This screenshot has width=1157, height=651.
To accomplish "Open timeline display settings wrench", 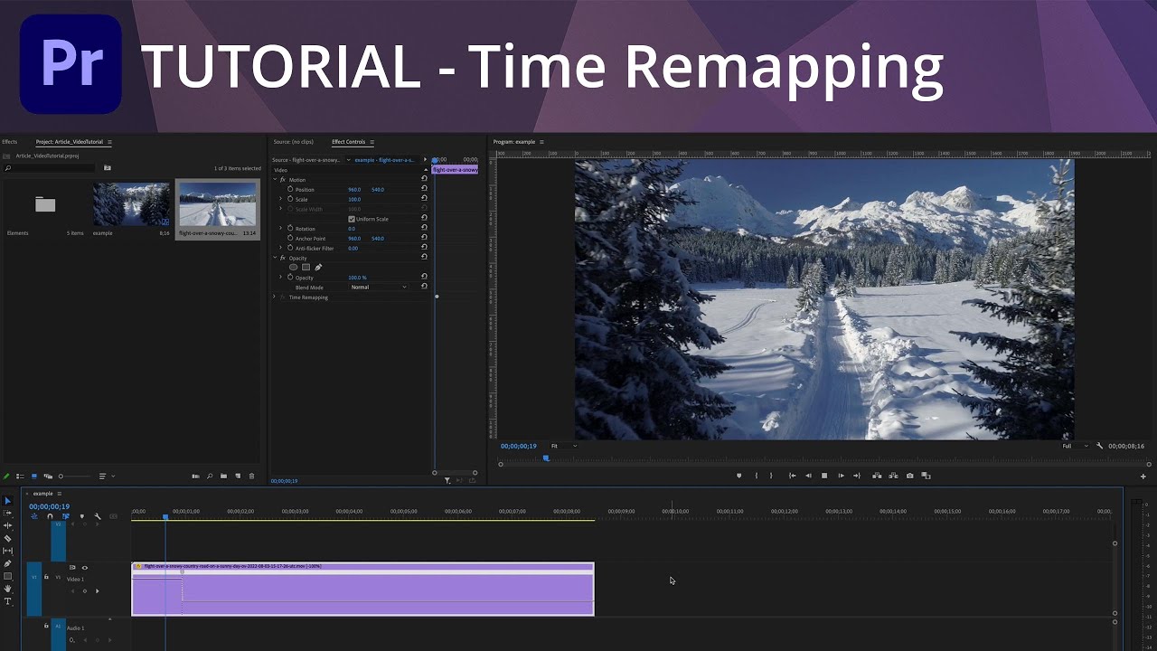I will tap(98, 516).
